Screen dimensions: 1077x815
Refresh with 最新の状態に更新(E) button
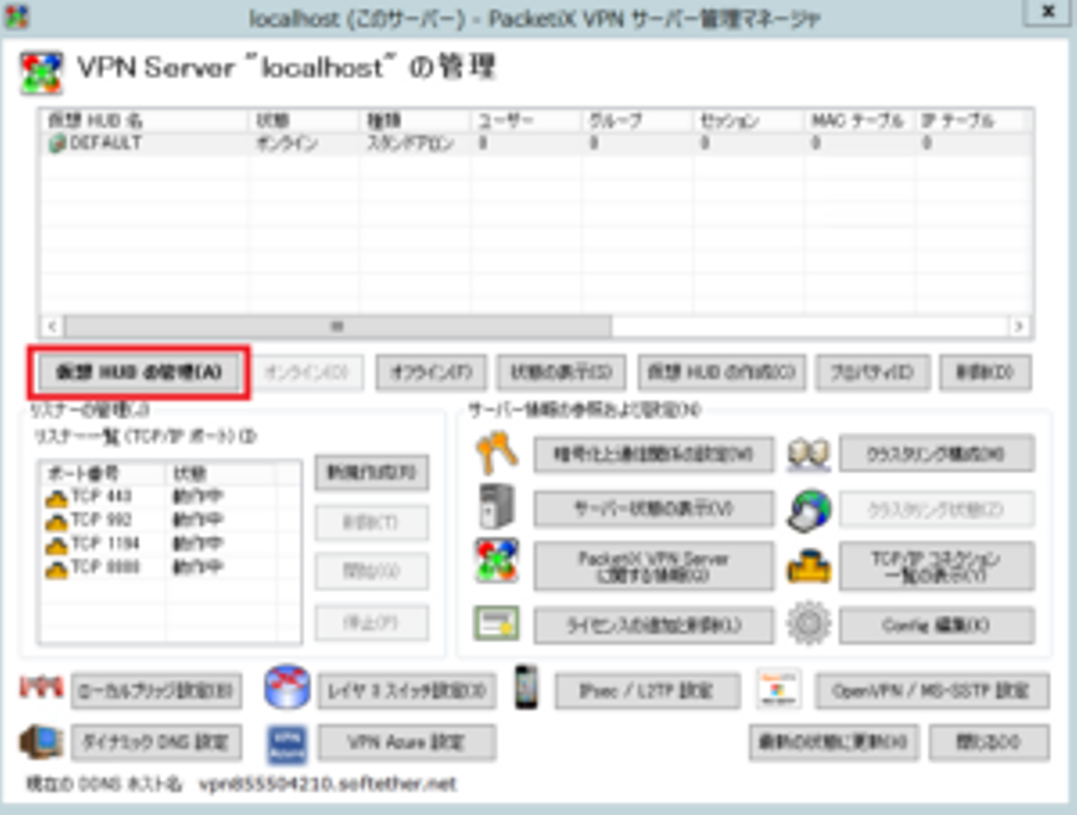834,742
